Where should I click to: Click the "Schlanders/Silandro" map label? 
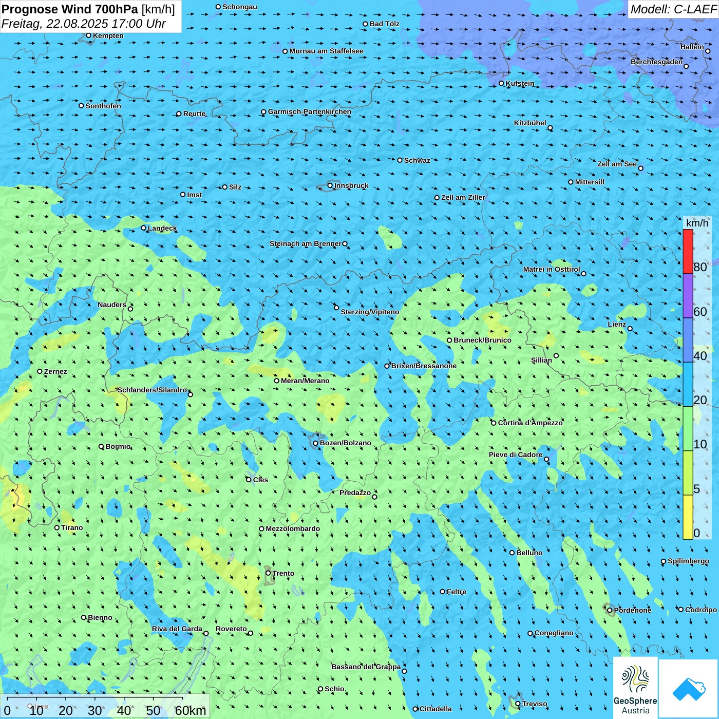tap(152, 390)
